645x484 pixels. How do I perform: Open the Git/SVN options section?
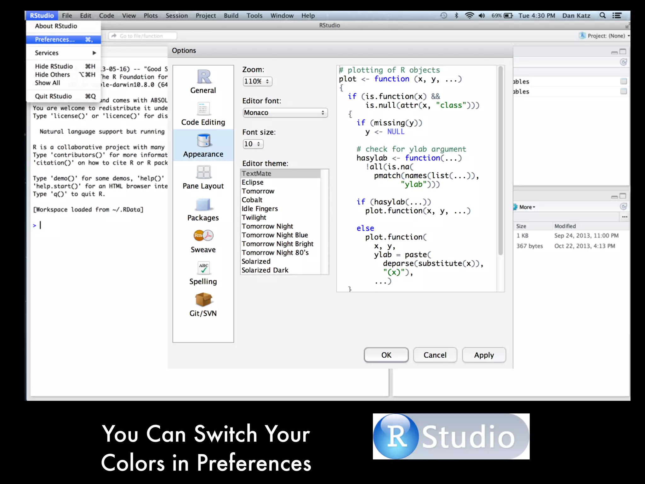click(203, 305)
